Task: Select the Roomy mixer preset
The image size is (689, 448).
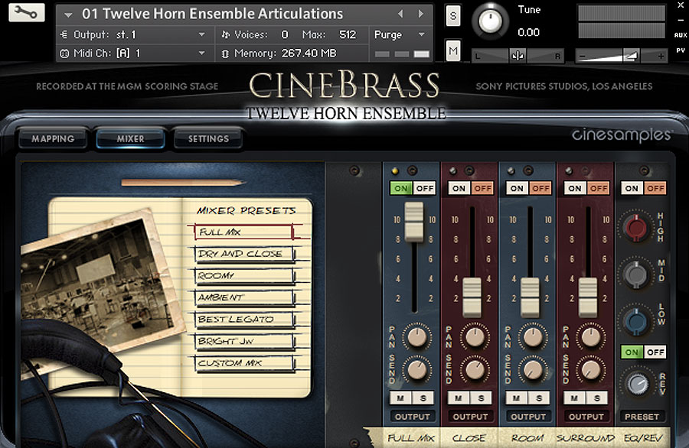Action: [244, 275]
